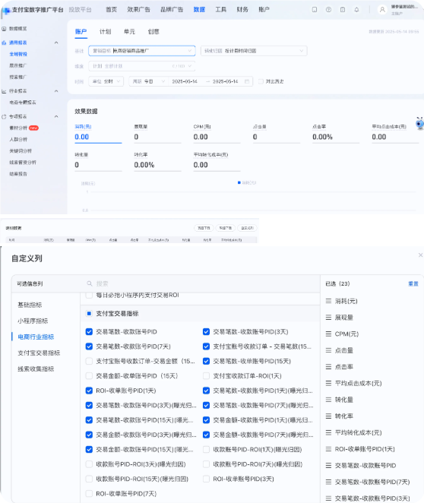This screenshot has width=424, height=503.
Task: Click the header icon between help and bell
Action: pyautogui.click(x=343, y=10)
